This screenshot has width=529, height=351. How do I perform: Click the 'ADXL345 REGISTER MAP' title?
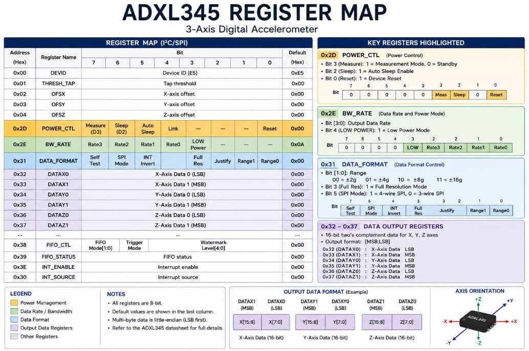tap(254, 13)
